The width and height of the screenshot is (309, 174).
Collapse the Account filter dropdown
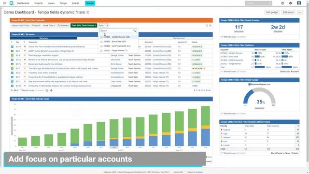point(103,26)
